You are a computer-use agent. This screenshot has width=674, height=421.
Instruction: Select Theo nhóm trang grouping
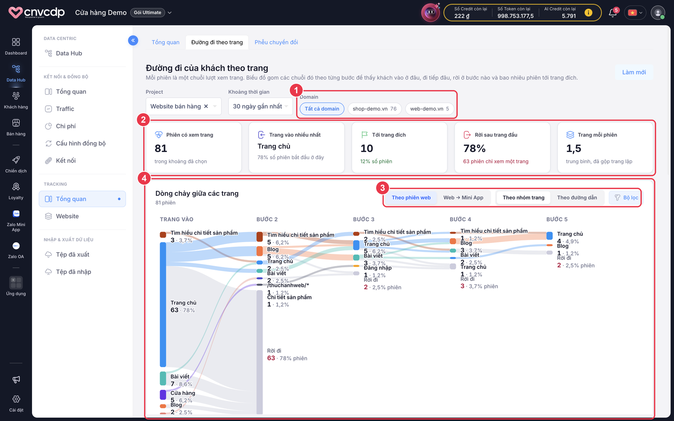coord(524,197)
